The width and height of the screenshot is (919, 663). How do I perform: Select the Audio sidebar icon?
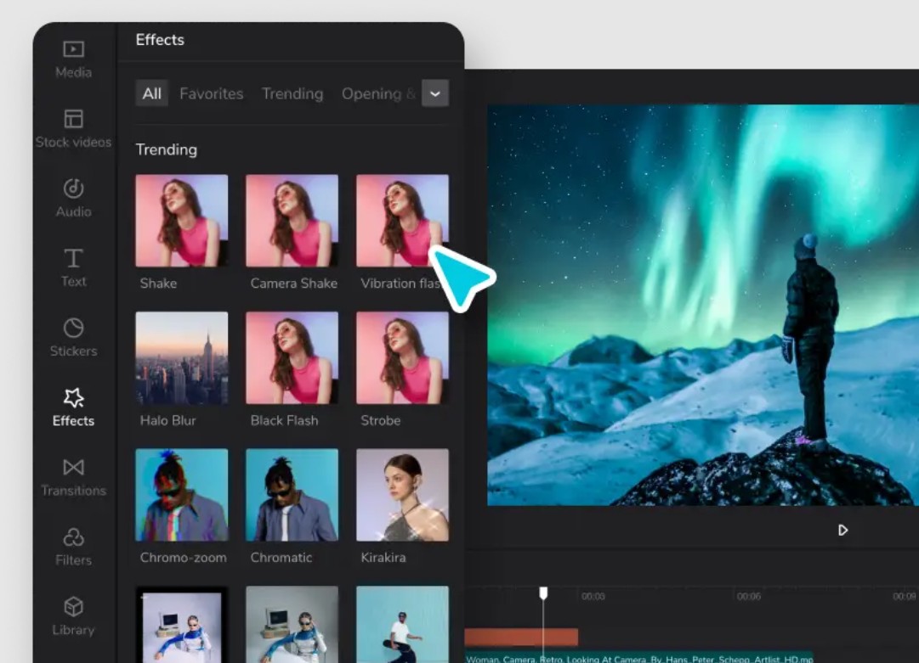point(74,189)
